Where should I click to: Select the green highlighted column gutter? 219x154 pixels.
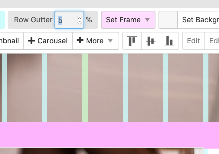[x=85, y=88]
